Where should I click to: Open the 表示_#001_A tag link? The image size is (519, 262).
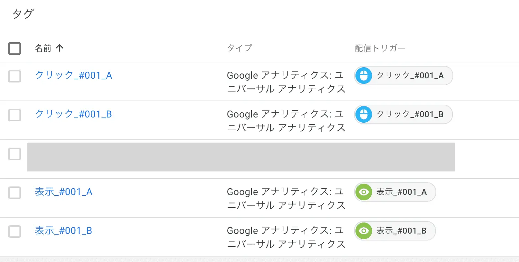coord(64,192)
